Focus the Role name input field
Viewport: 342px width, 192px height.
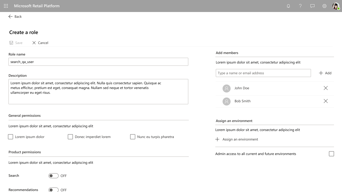pos(98,62)
